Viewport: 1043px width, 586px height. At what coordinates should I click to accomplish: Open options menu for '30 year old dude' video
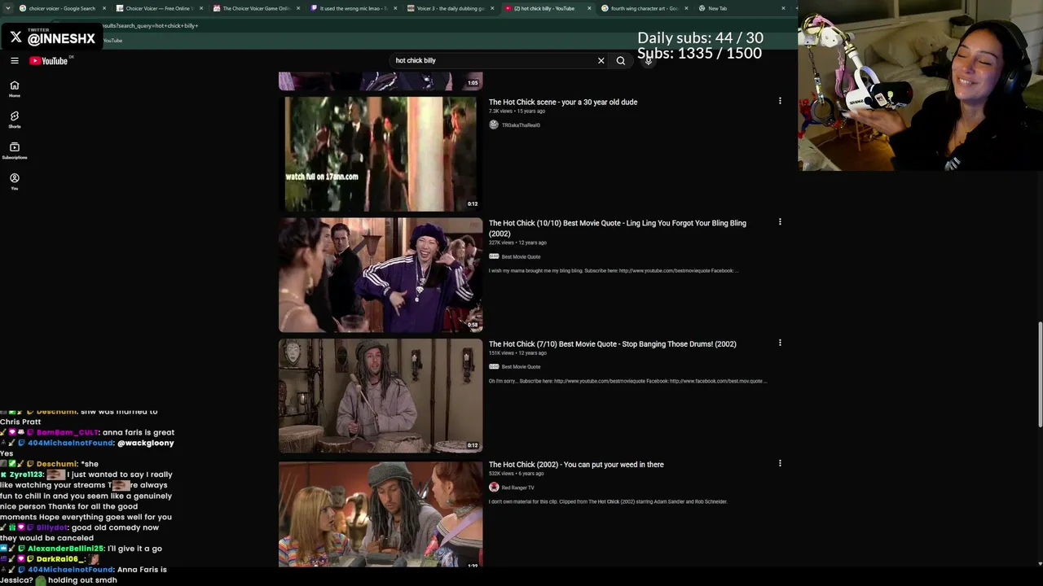point(780,101)
